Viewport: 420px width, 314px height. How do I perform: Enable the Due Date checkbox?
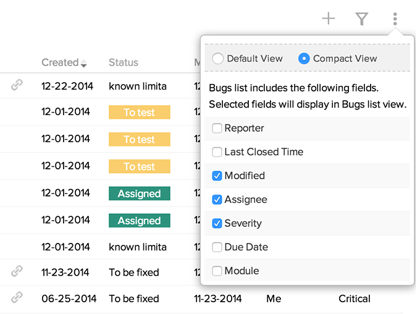pos(217,247)
